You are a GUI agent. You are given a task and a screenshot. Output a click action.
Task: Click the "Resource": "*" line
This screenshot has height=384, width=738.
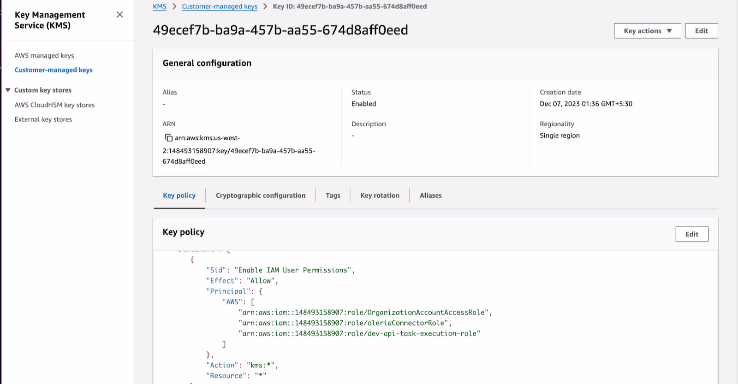click(x=236, y=376)
